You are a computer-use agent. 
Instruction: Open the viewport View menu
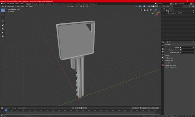click(x=18, y=6)
